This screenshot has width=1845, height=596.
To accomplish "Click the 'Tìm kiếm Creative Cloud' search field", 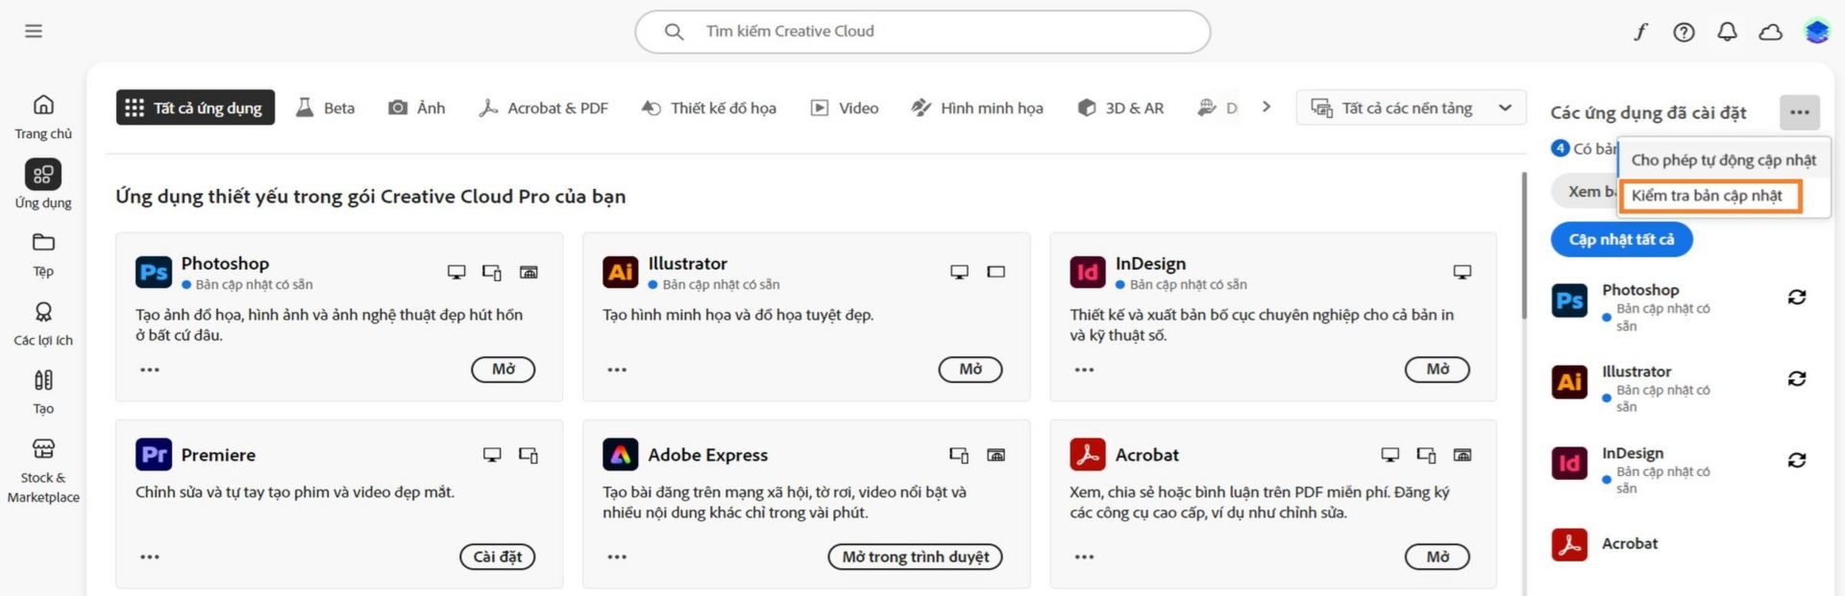I will (x=922, y=32).
